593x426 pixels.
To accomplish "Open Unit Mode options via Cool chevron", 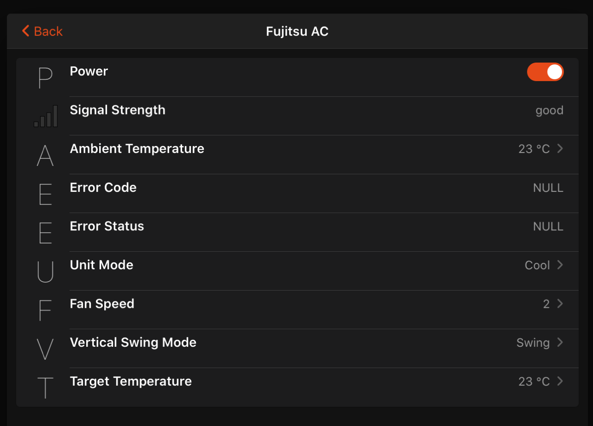I will [560, 265].
